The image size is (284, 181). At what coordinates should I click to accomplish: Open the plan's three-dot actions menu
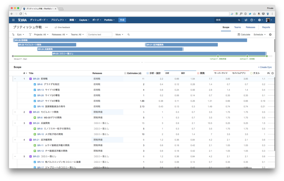[47, 27]
